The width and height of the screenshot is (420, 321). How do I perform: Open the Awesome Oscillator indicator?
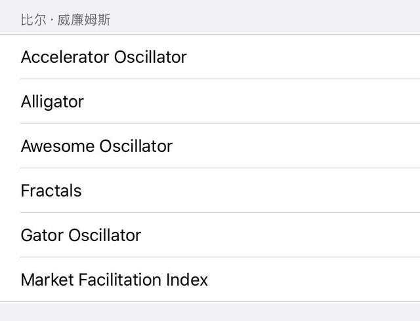click(210, 146)
